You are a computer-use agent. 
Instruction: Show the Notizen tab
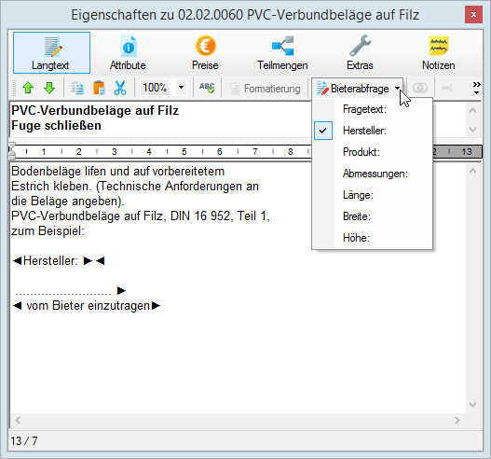[x=439, y=52]
